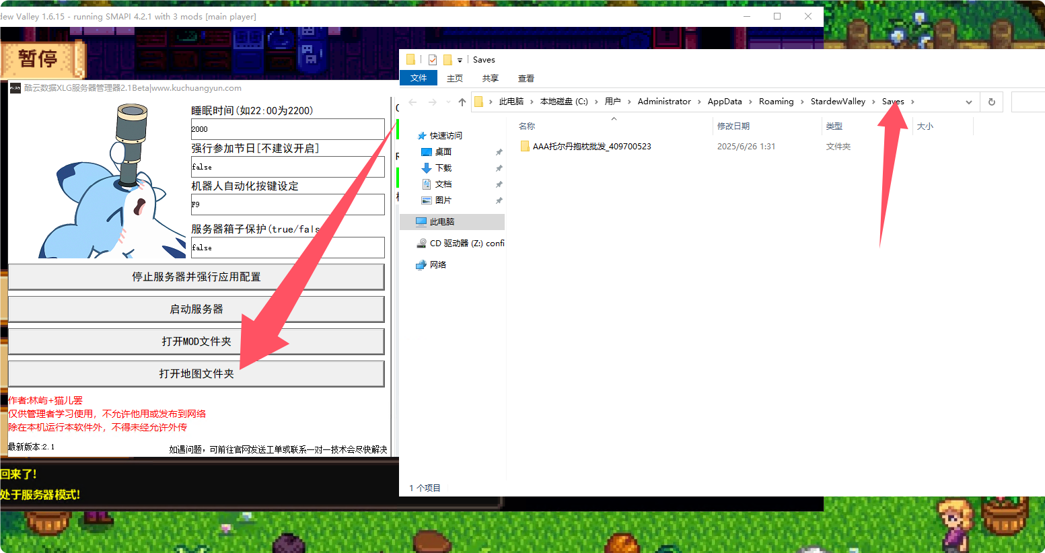1045x553 pixels.
Task: Click the 服务器箱子保护 field containing false
Action: 287,247
